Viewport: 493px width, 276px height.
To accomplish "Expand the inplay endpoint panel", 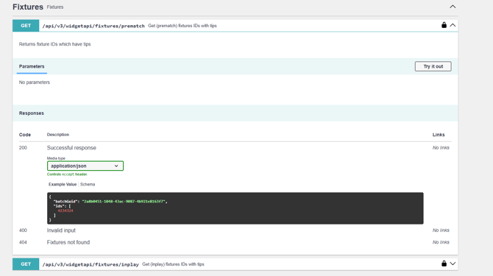I will pos(453,263).
